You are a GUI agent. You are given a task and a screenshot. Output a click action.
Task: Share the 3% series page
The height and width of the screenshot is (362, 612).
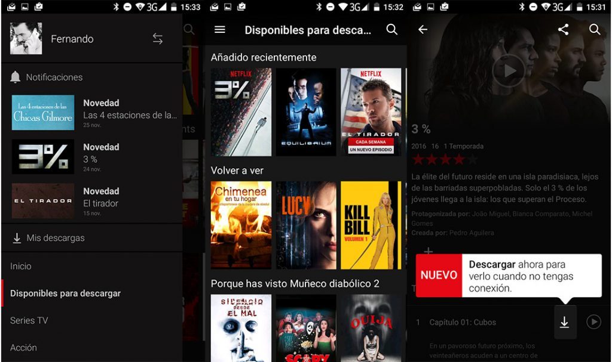coord(564,29)
